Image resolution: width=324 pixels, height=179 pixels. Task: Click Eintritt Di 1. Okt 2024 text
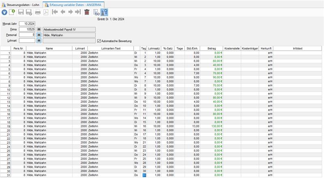click(x=111, y=19)
